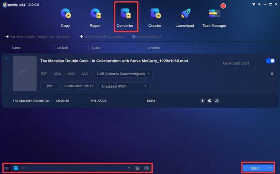The width and height of the screenshot is (280, 174).
Task: Click Suche nach Film/TV button
Action: tap(79, 86)
